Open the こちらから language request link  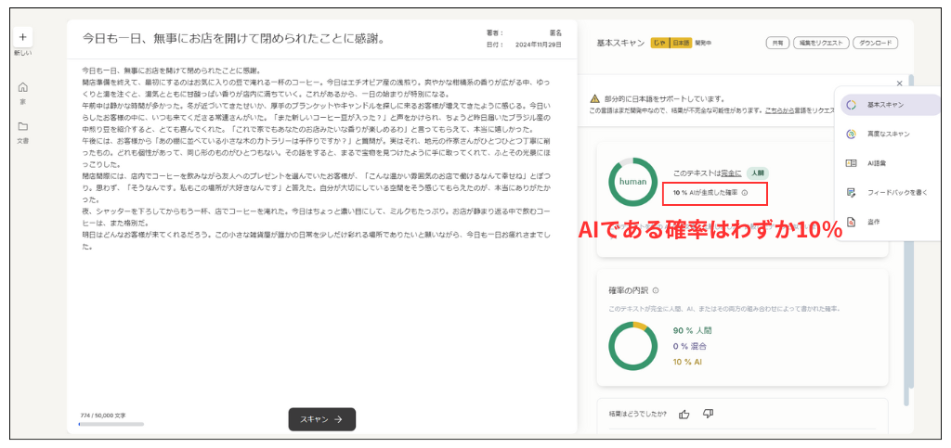point(782,110)
